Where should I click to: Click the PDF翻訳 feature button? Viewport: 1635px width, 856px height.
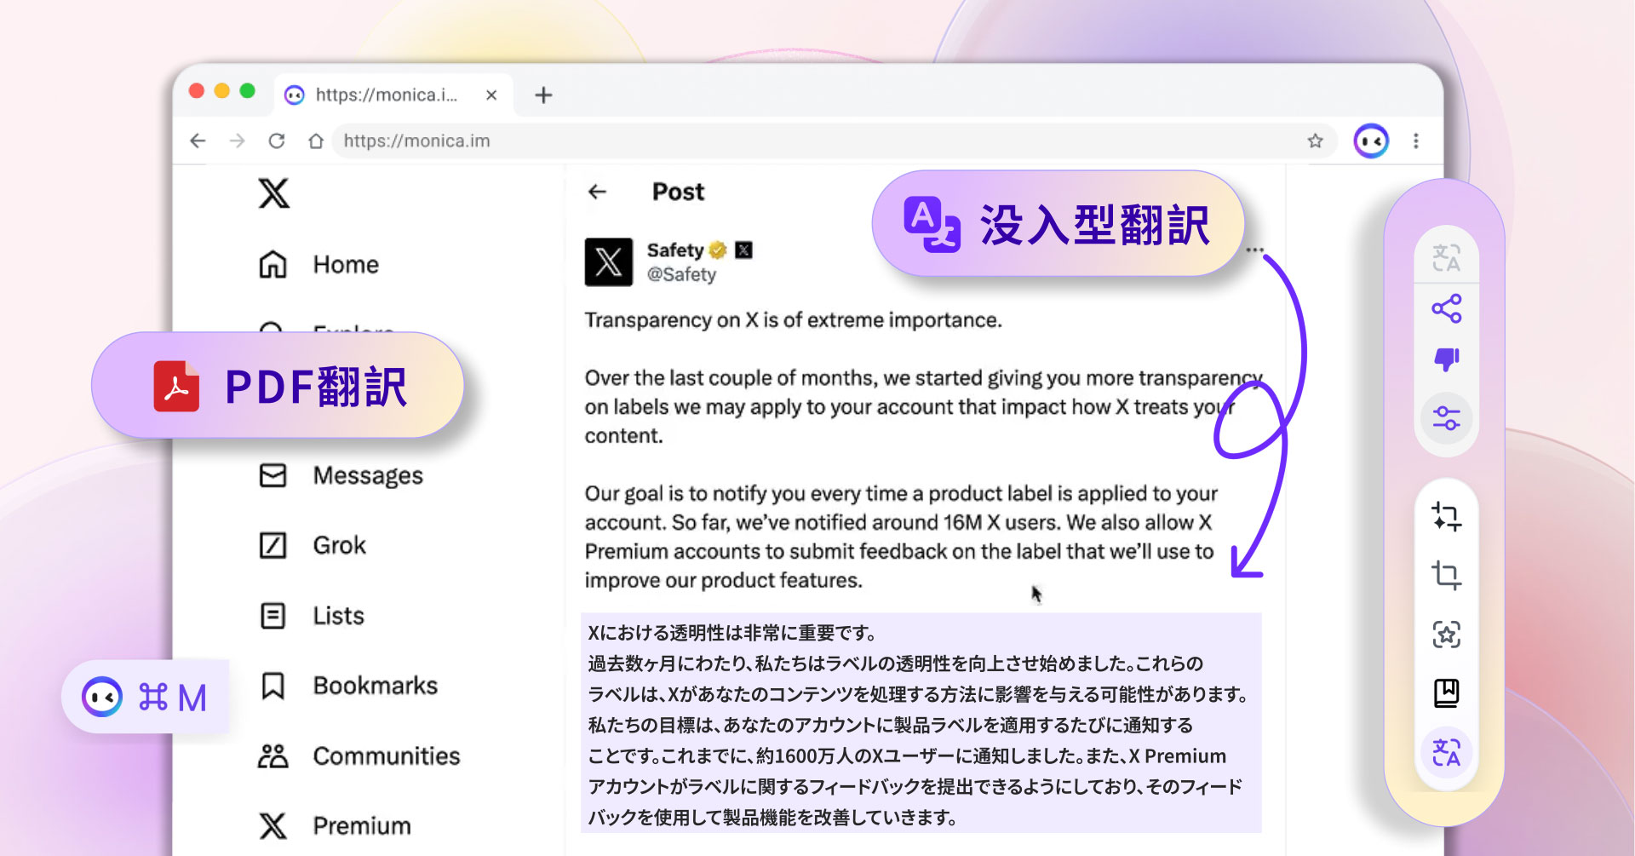pos(278,386)
